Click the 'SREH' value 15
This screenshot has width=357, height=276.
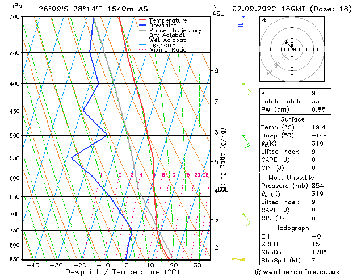[316, 244]
